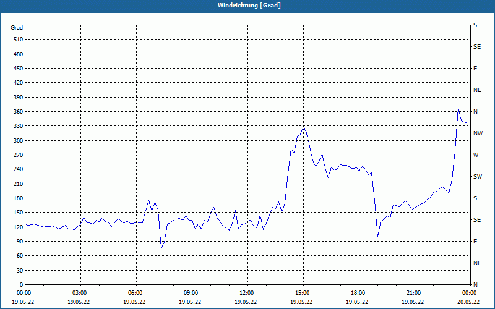Click the 03:00 time label
Viewport: 495px width, 309px height.
click(80, 292)
